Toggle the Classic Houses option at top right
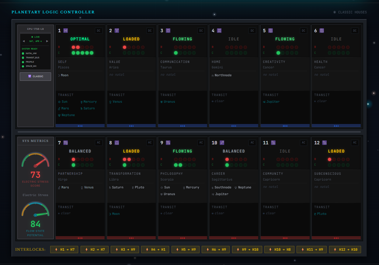379x265 pixels. [350, 12]
